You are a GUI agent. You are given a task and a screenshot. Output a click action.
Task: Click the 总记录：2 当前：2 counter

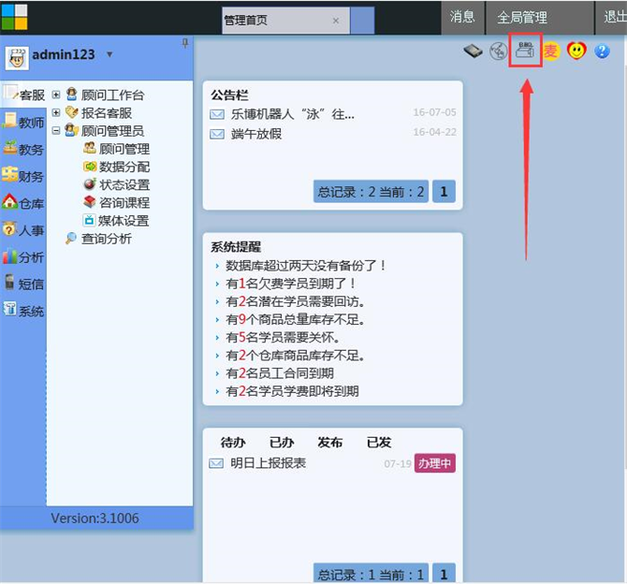click(372, 192)
